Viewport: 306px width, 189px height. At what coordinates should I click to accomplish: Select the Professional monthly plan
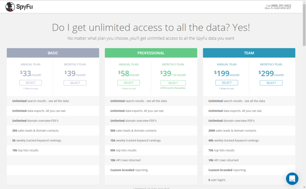(x=173, y=83)
